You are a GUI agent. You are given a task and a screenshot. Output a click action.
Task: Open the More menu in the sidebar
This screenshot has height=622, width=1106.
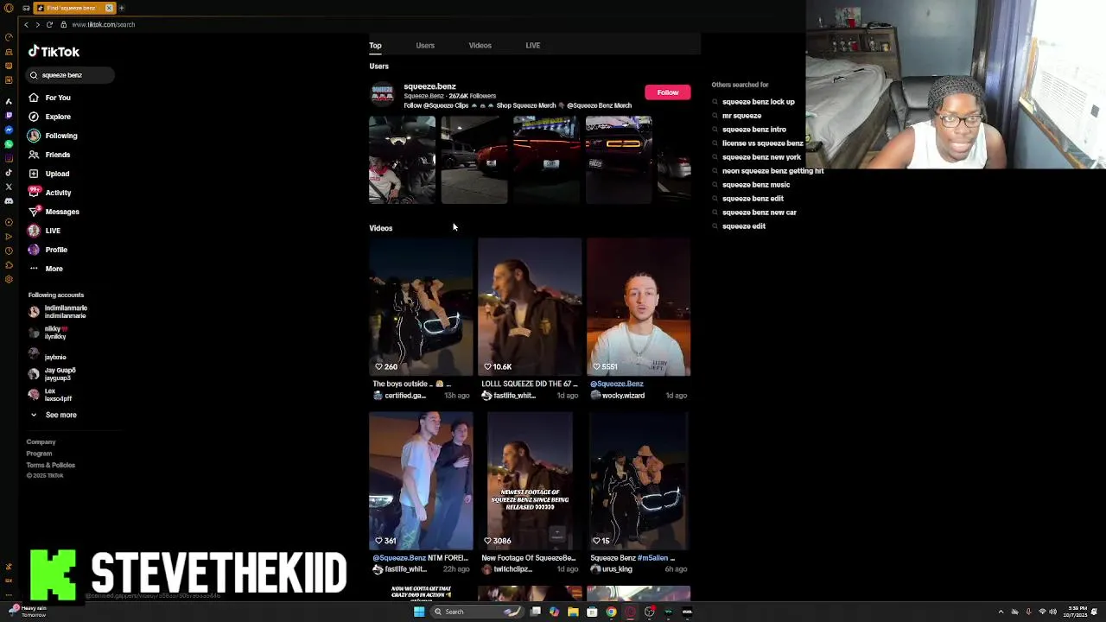click(46, 269)
